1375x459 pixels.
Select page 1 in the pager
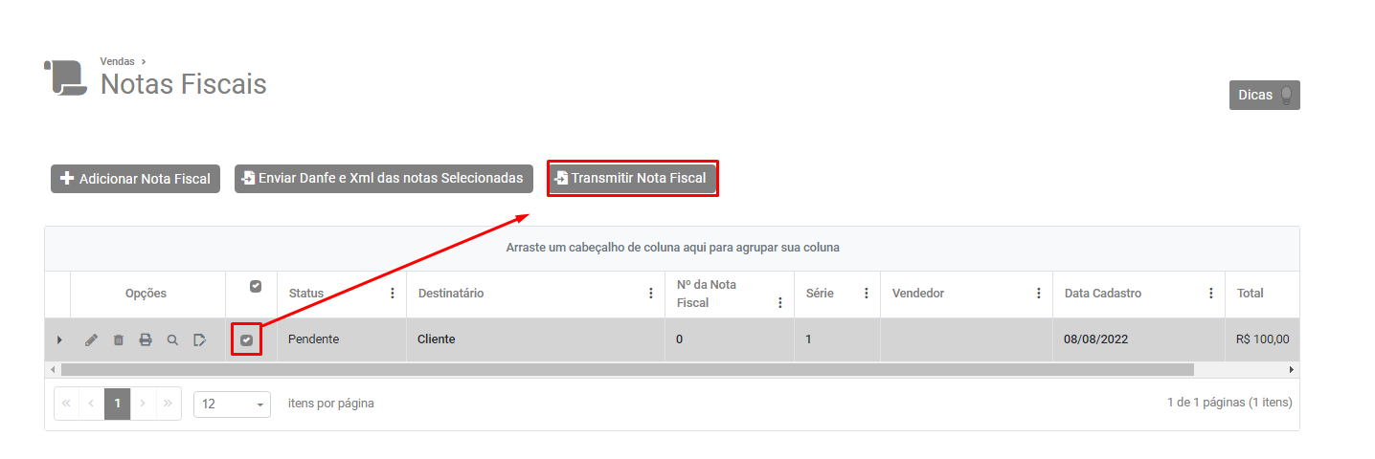click(117, 404)
